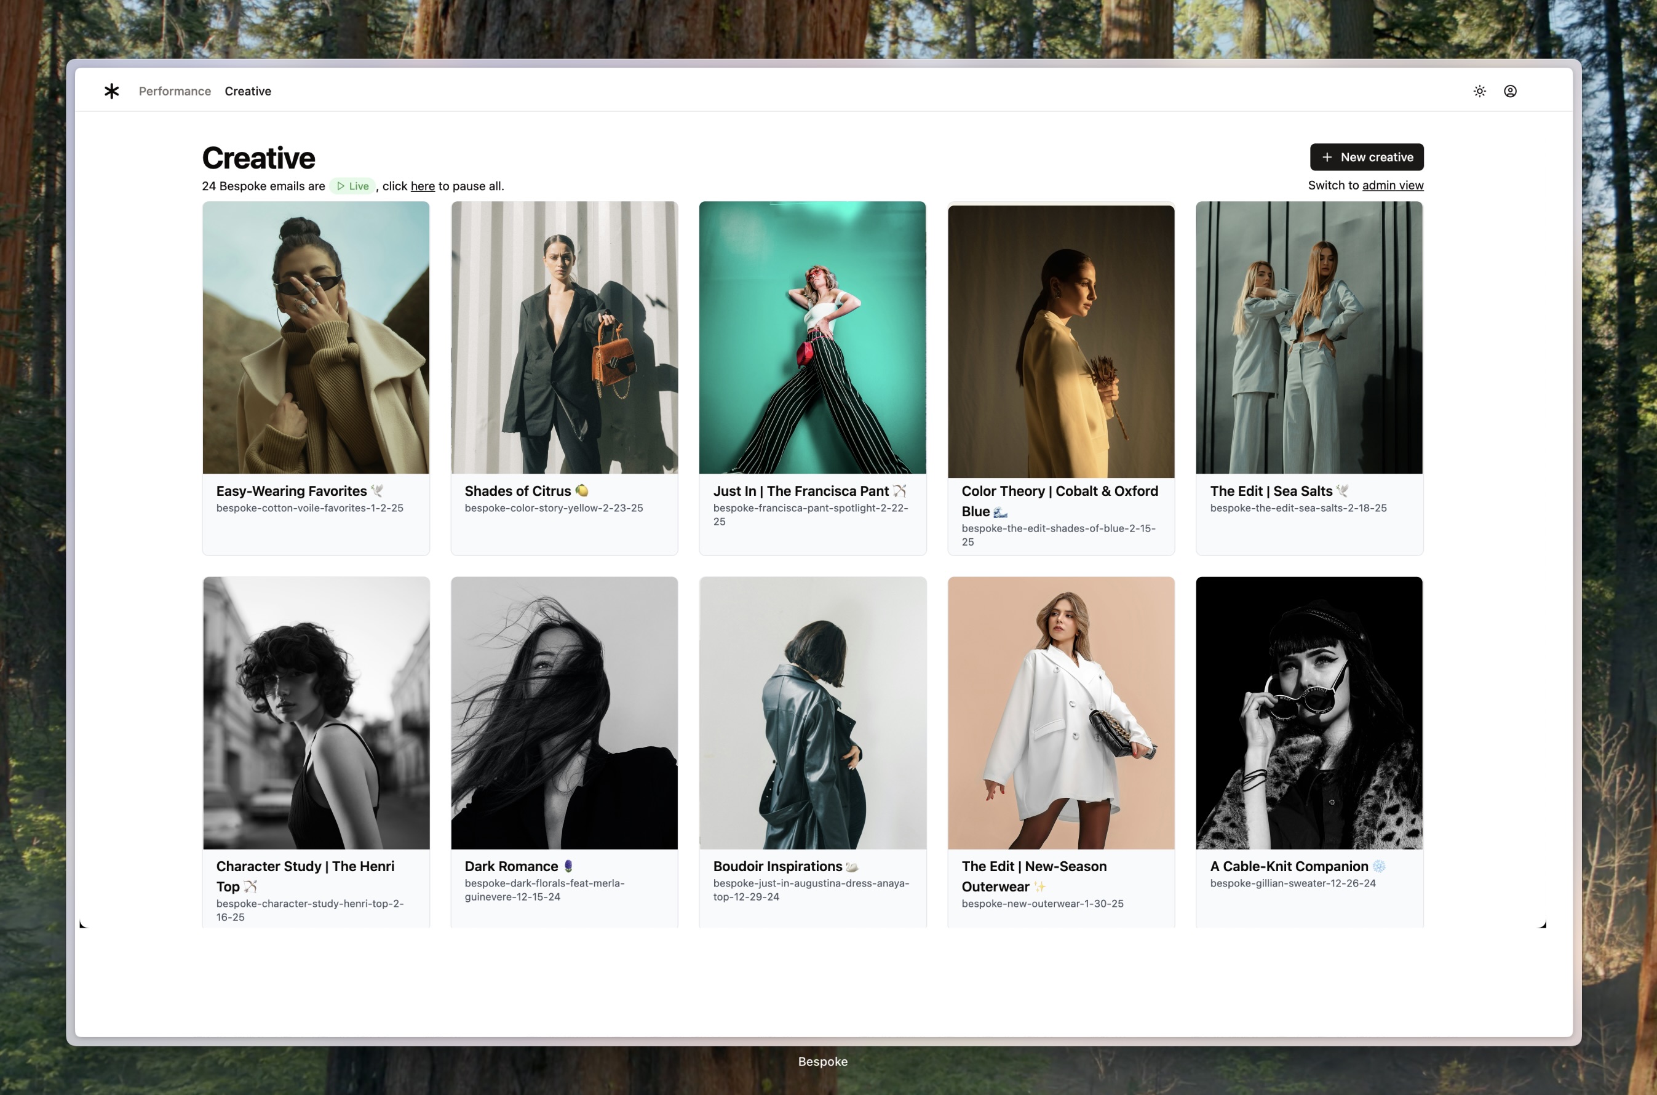The height and width of the screenshot is (1095, 1657).
Task: Select the Creative tab
Action: [248, 91]
